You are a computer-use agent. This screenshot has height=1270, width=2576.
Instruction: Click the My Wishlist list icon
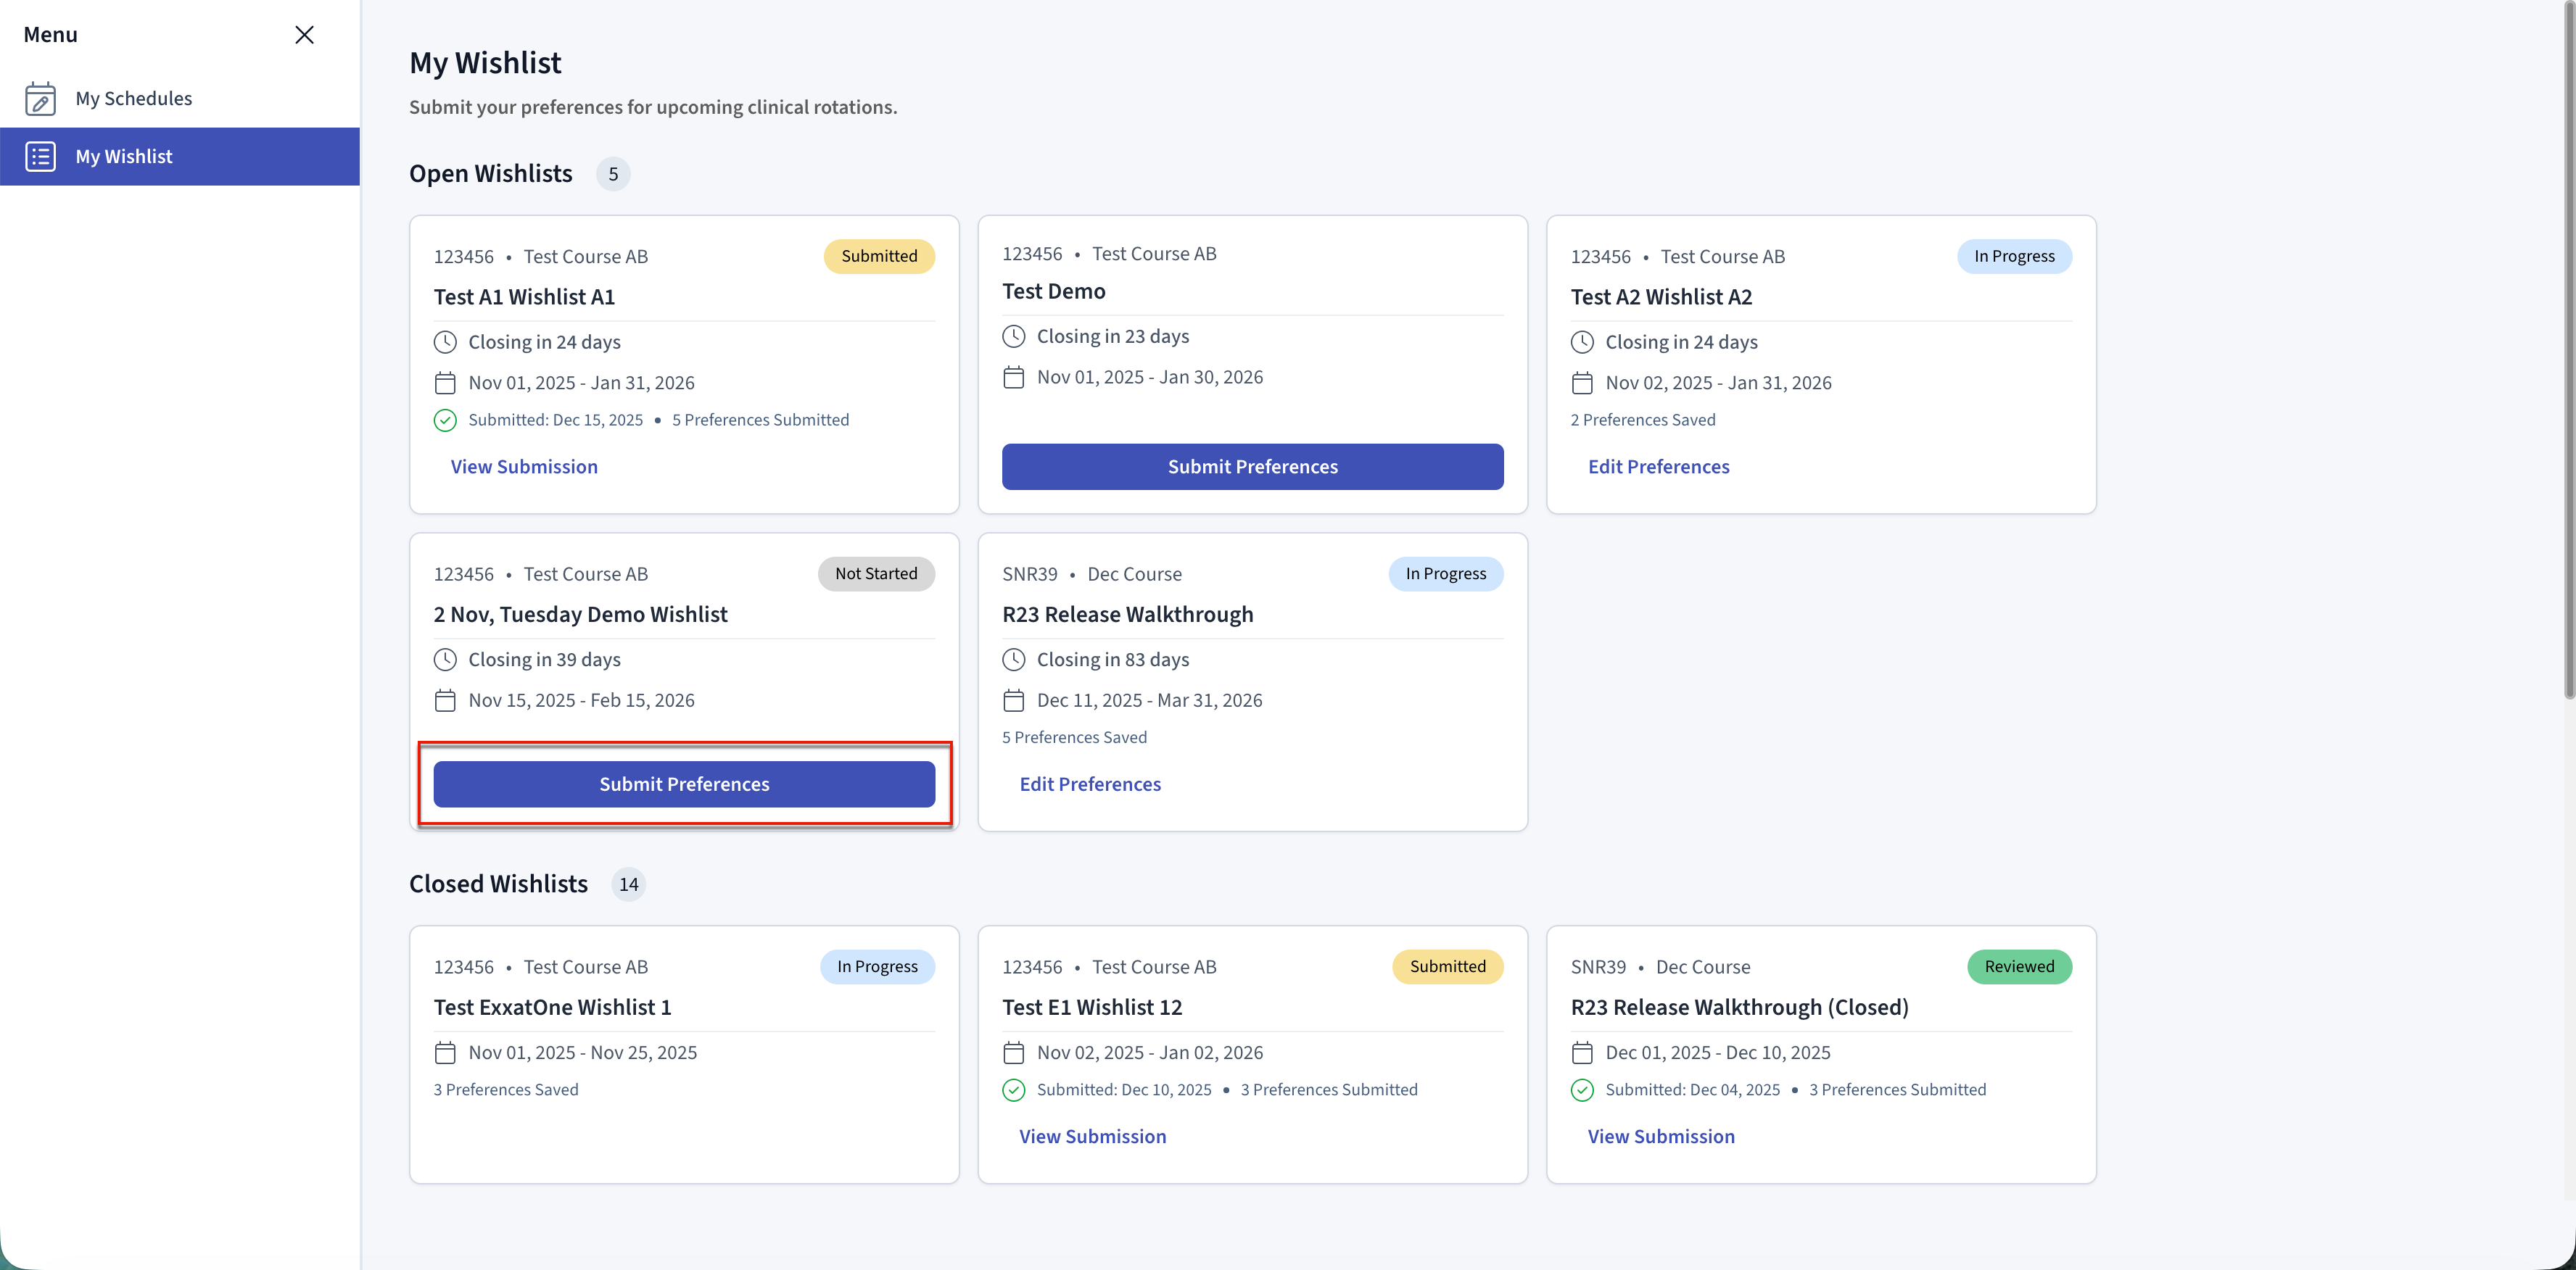coord(40,157)
